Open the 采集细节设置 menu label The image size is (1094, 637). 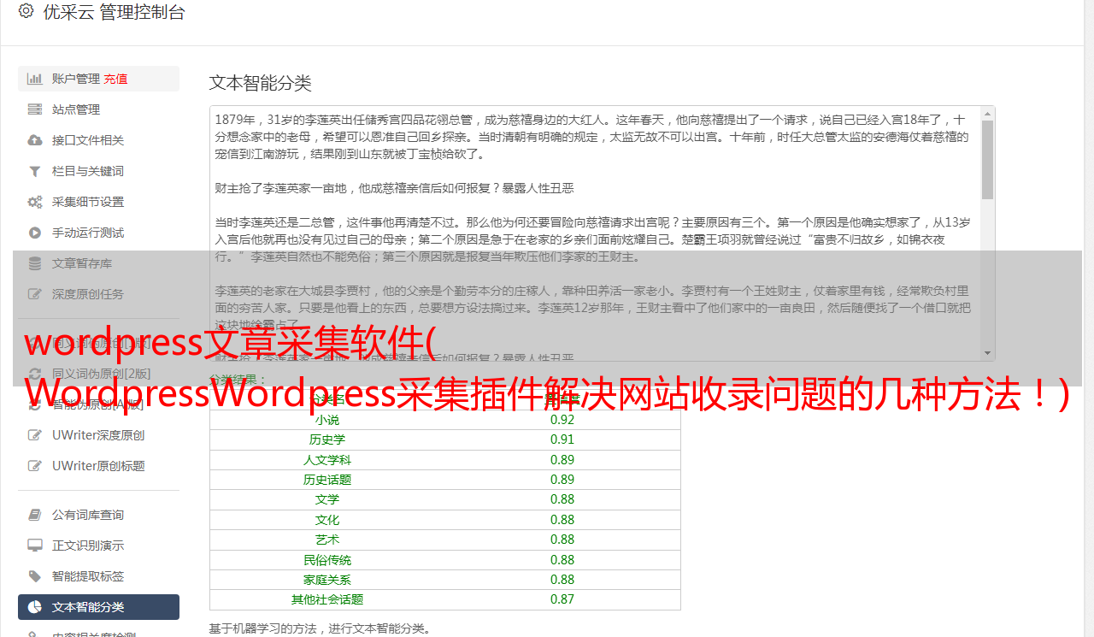click(88, 202)
